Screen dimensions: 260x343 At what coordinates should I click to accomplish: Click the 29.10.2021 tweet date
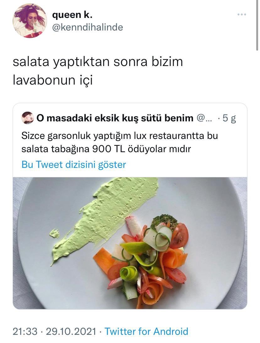point(71,331)
